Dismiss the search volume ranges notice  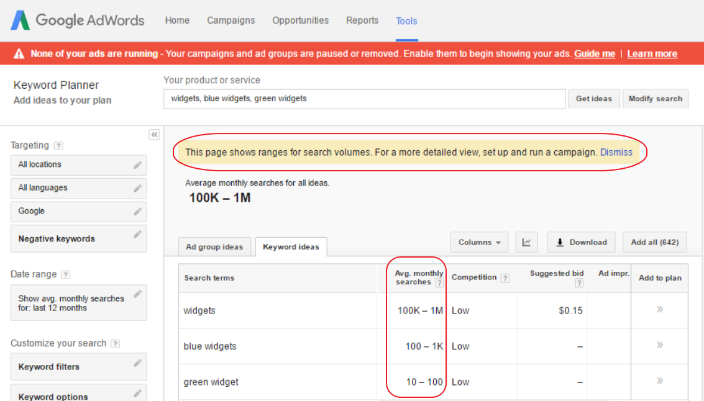click(616, 151)
